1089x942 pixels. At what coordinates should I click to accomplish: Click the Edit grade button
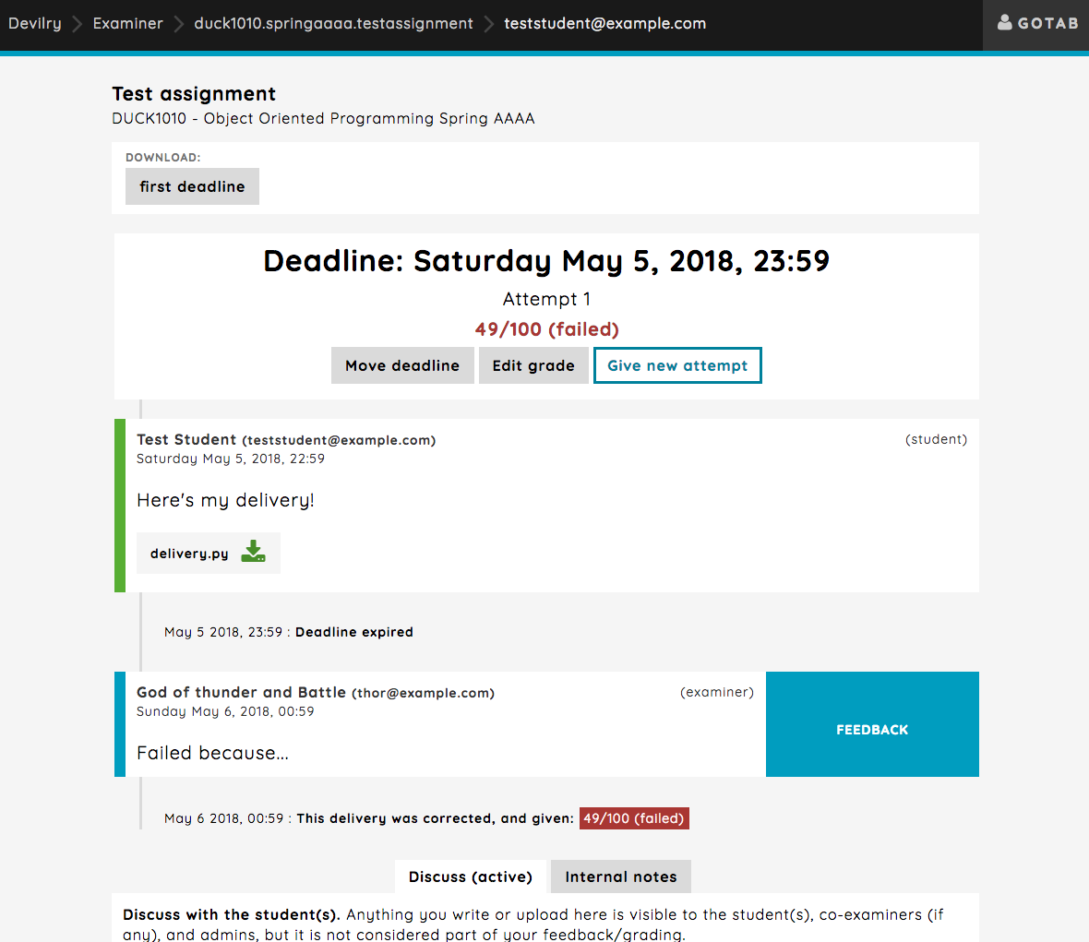coord(533,365)
